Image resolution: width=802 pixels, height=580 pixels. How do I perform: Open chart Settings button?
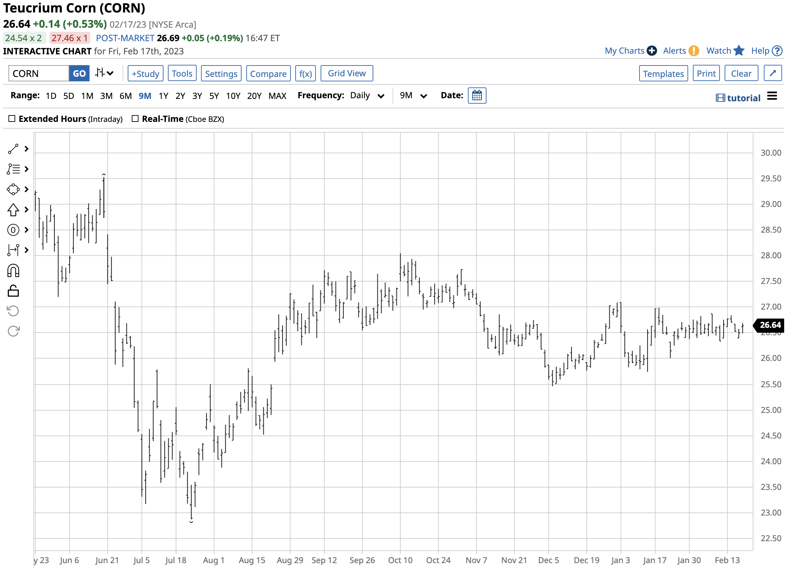[x=221, y=74]
